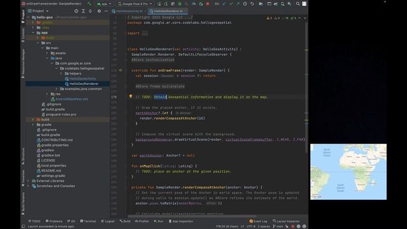Open the Terminal tool window

88,221
